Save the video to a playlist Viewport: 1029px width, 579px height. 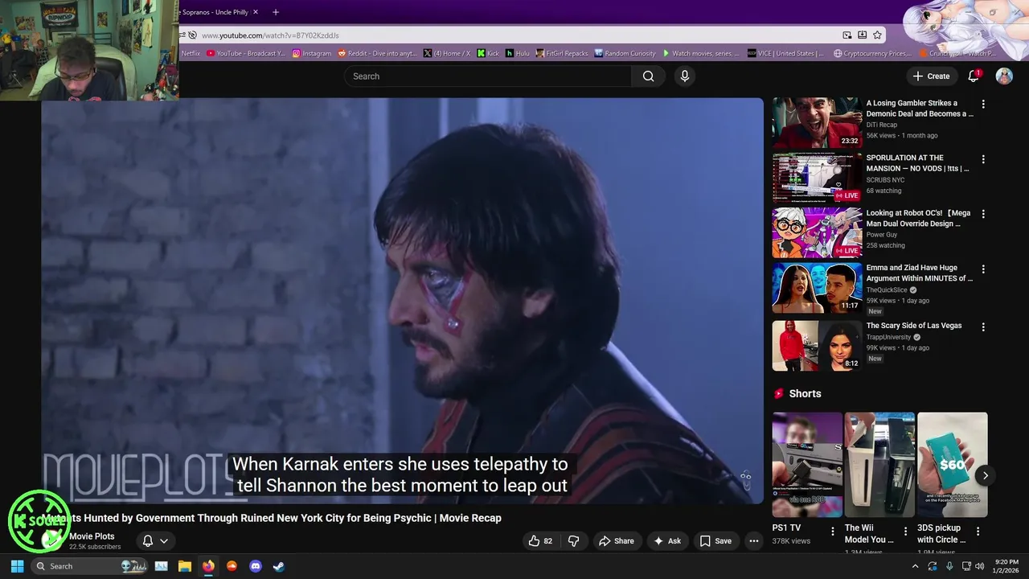pyautogui.click(x=715, y=541)
